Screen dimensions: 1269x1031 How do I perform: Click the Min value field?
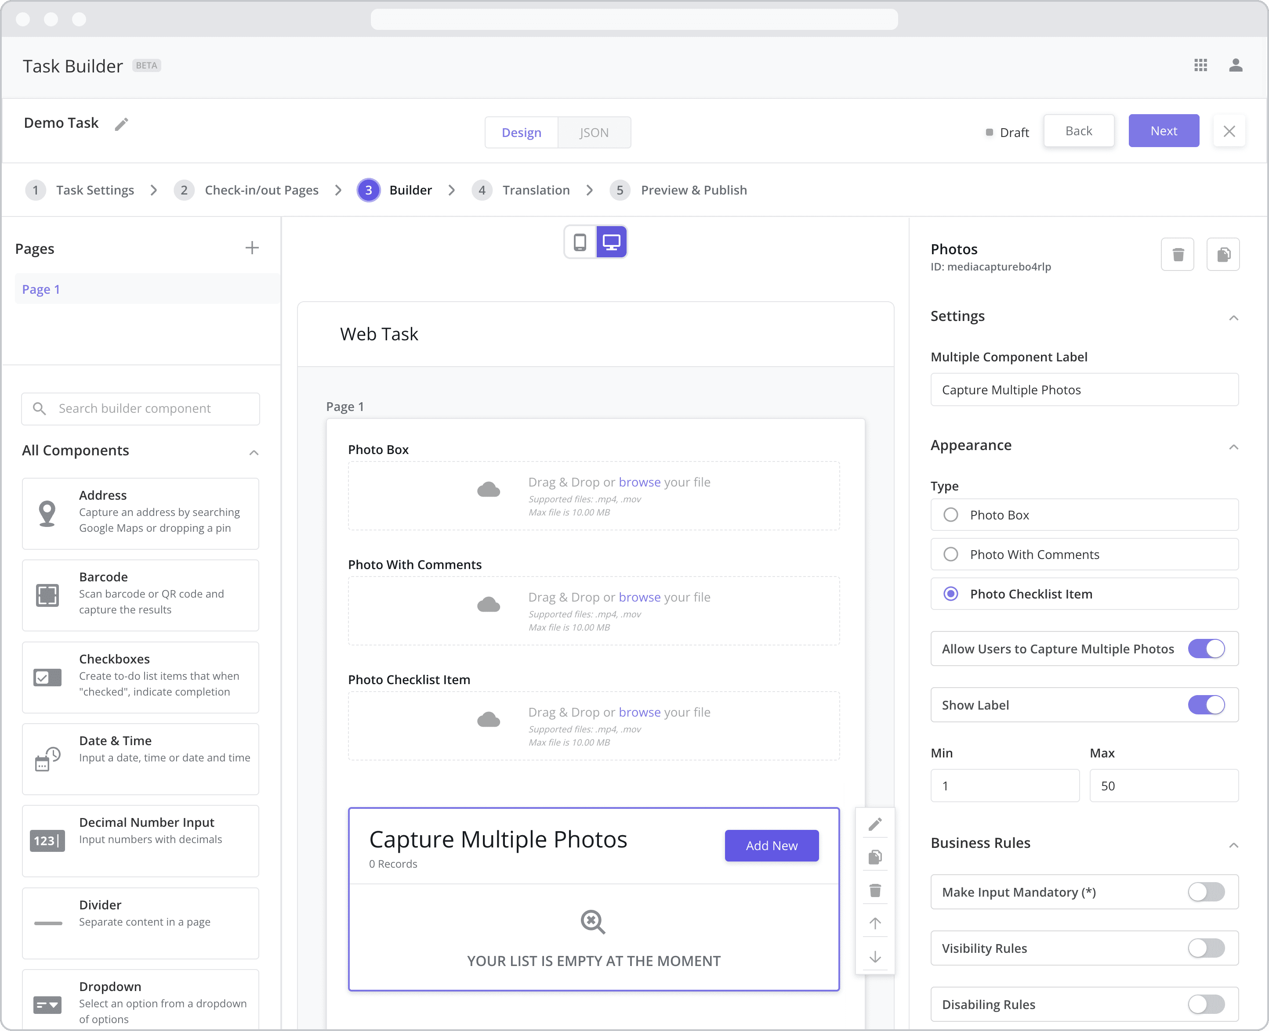(1004, 786)
